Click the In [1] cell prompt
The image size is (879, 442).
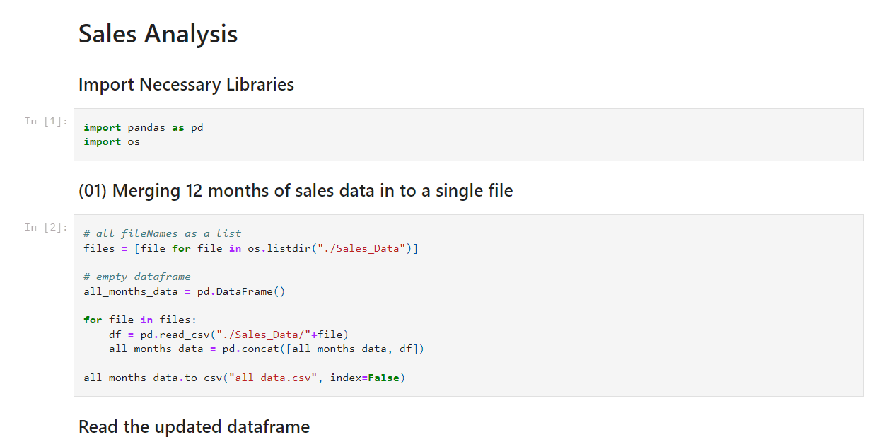pyautogui.click(x=46, y=121)
